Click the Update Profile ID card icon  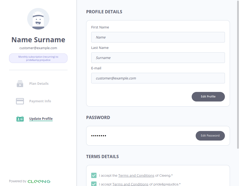(20, 119)
